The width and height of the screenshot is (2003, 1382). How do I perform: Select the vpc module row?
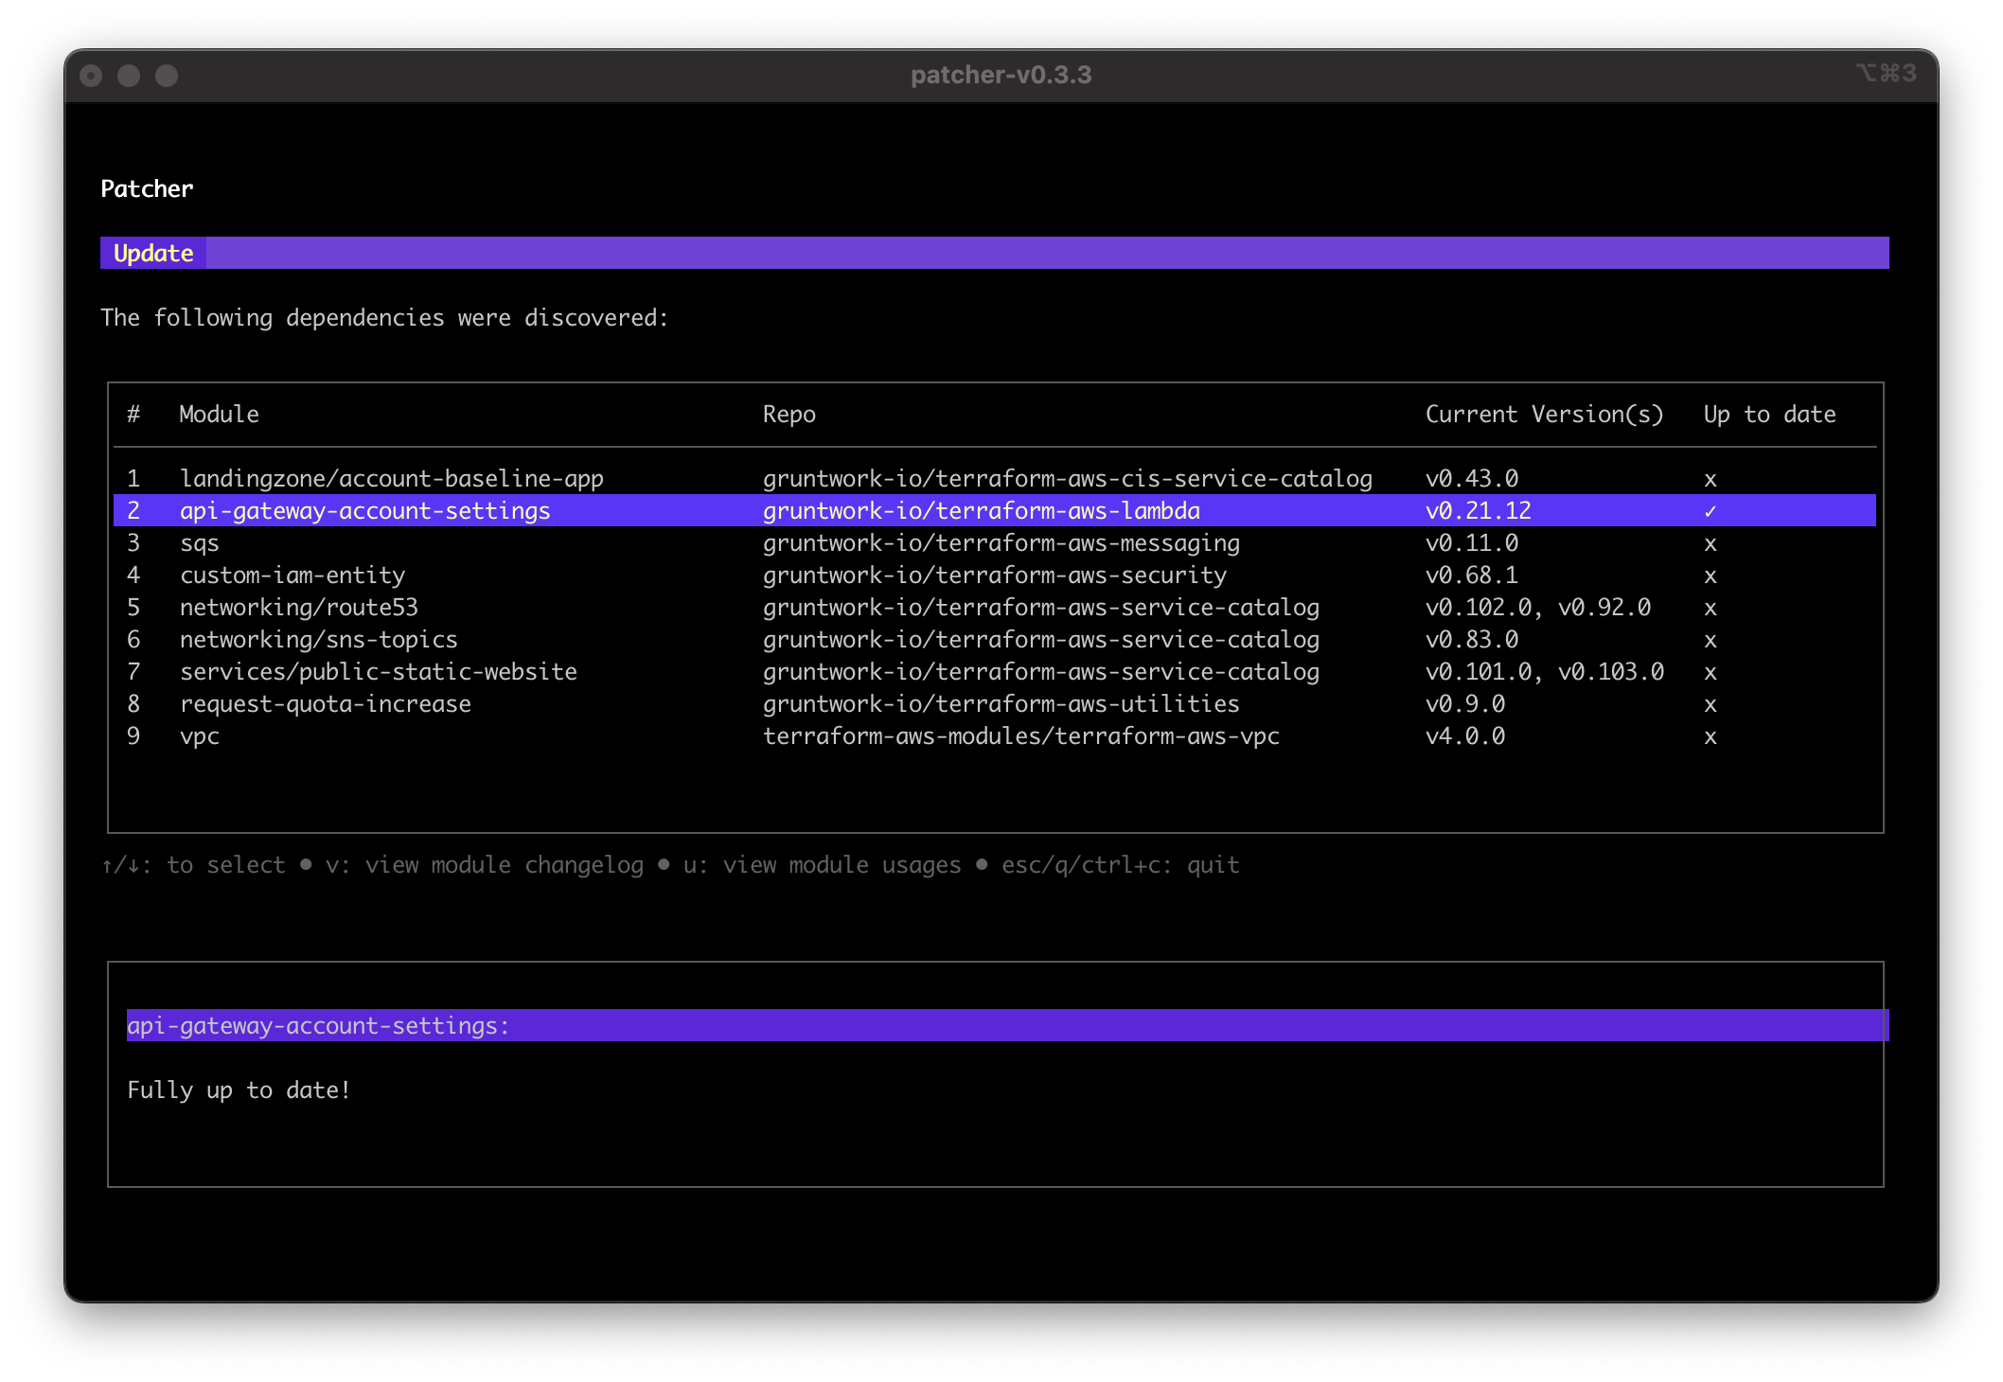[200, 735]
